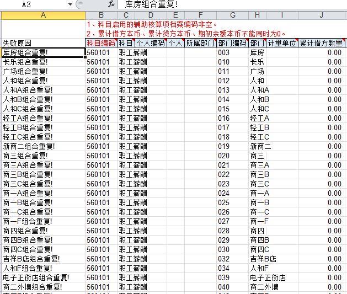This screenshot has height=294, width=347.
Task: Select column D header
Action: point(151,15)
